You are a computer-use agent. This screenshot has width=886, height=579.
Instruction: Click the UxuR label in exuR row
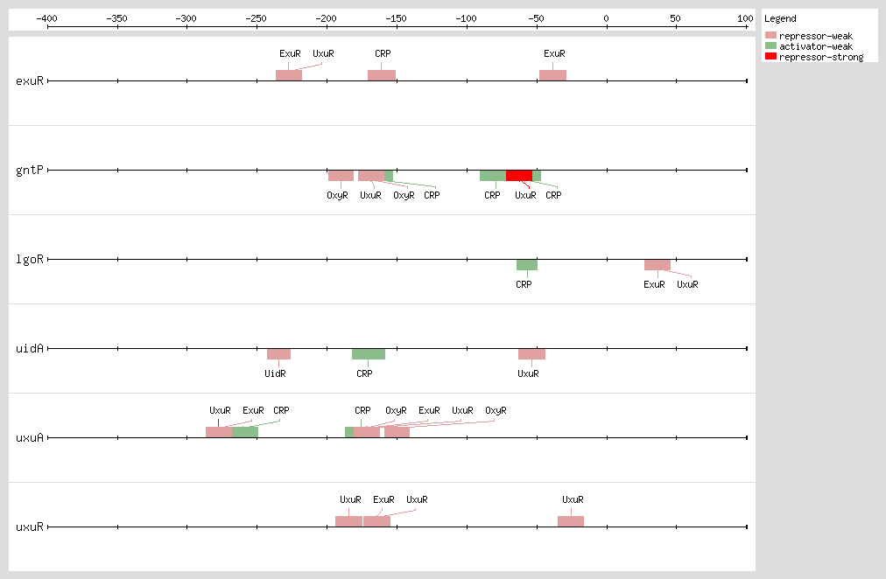(x=323, y=53)
